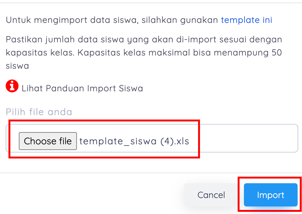Image resolution: width=302 pixels, height=214 pixels.
Task: Cancel the student import dialog
Action: 211,195
